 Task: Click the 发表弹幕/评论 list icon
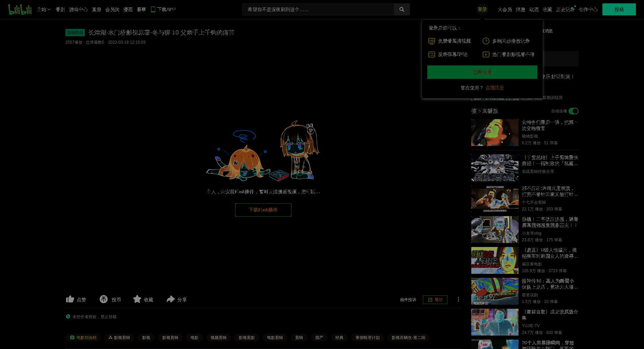tap(432, 54)
